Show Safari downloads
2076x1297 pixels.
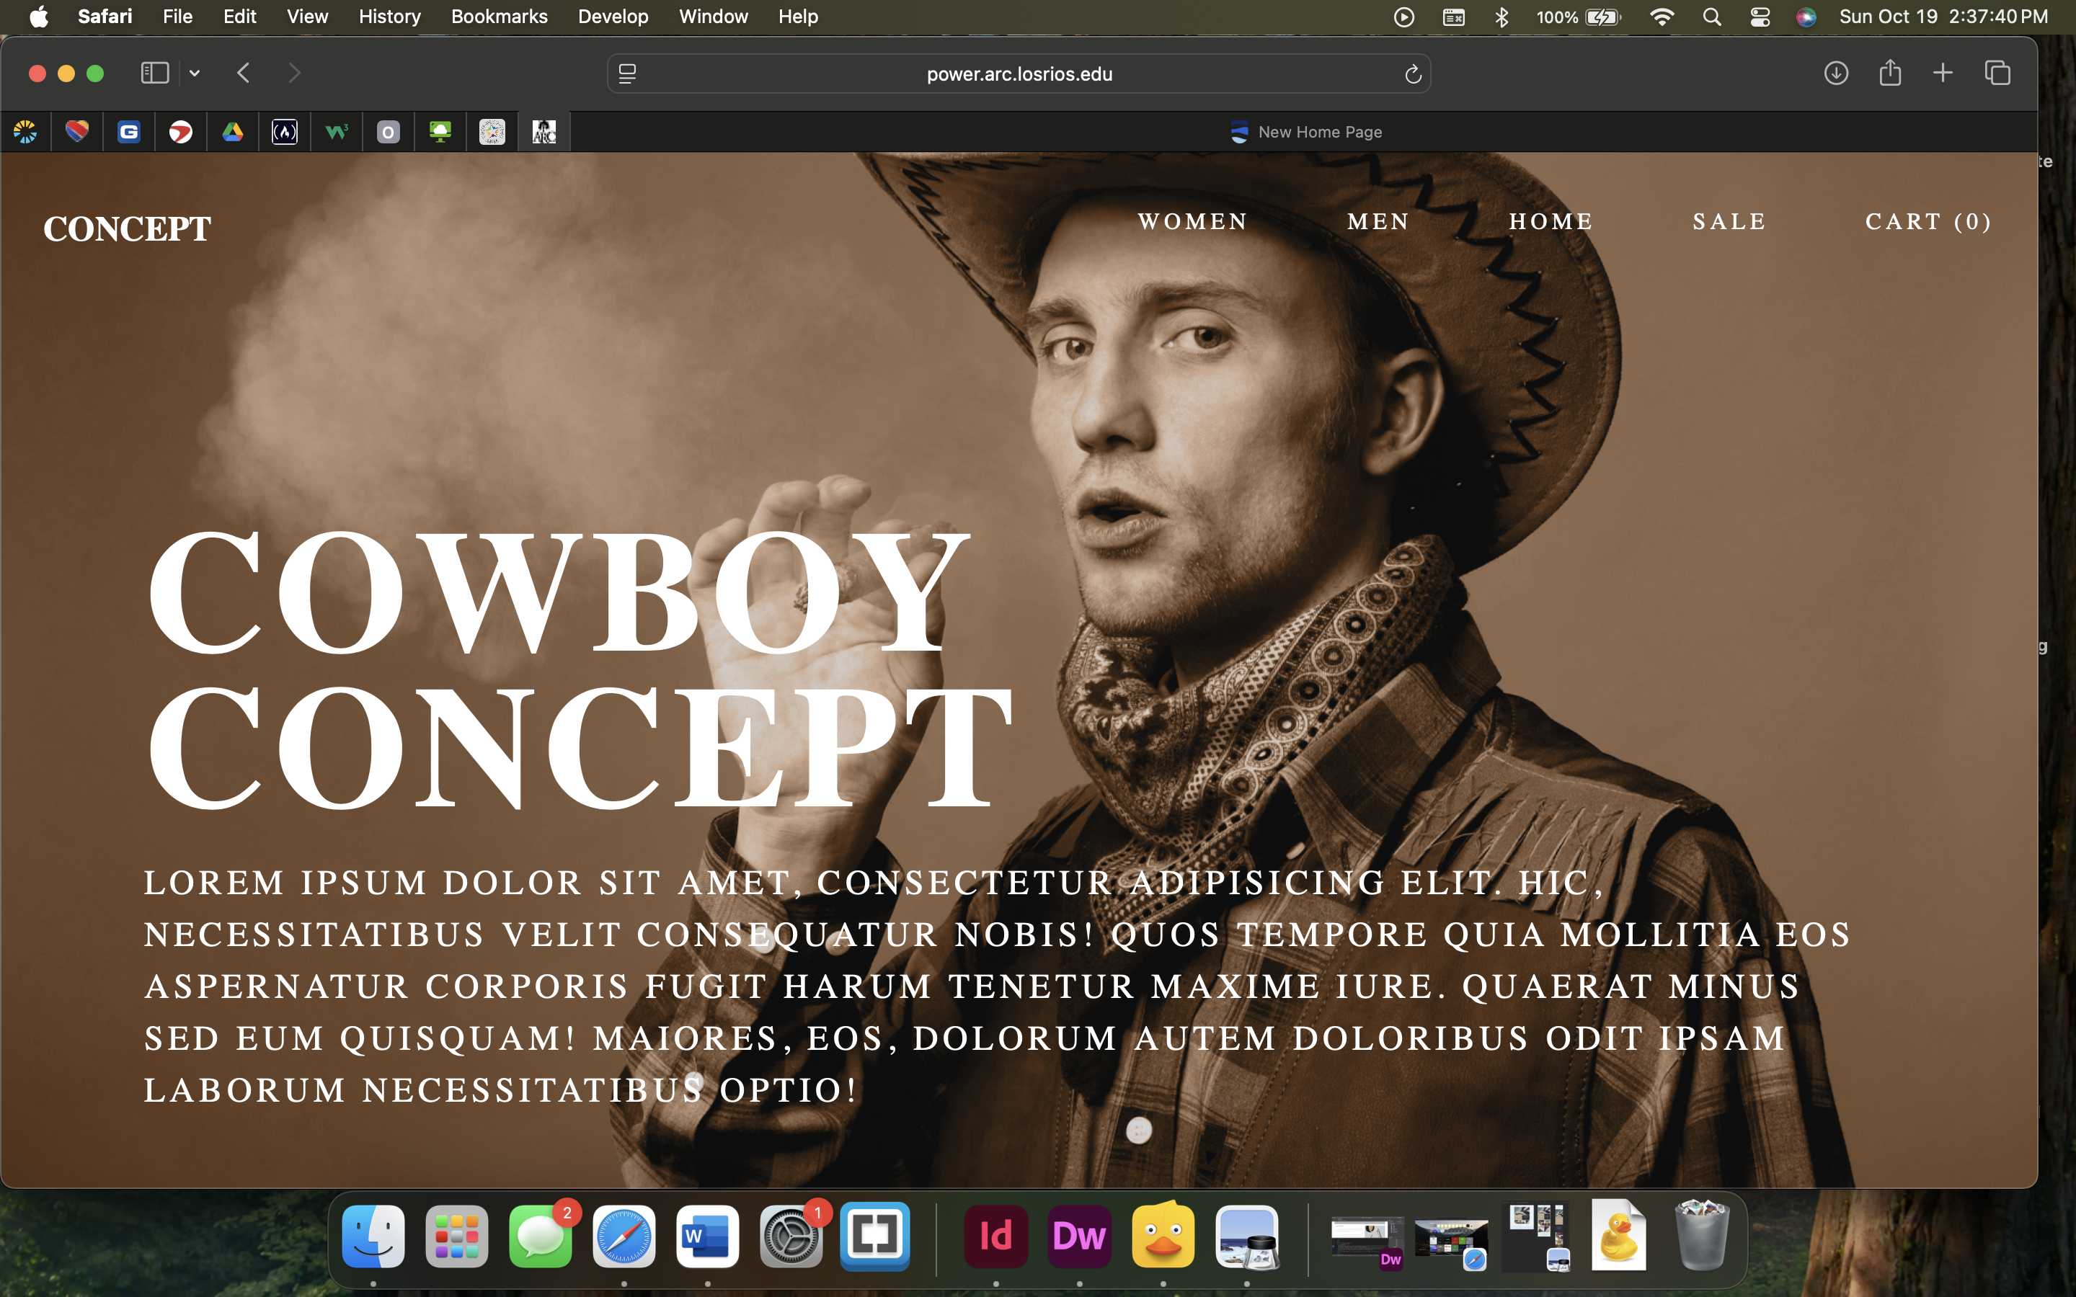click(x=1835, y=73)
